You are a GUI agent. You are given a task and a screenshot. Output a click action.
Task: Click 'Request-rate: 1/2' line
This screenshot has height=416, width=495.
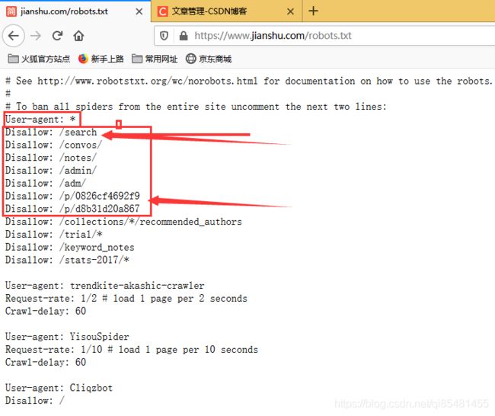coord(126,298)
